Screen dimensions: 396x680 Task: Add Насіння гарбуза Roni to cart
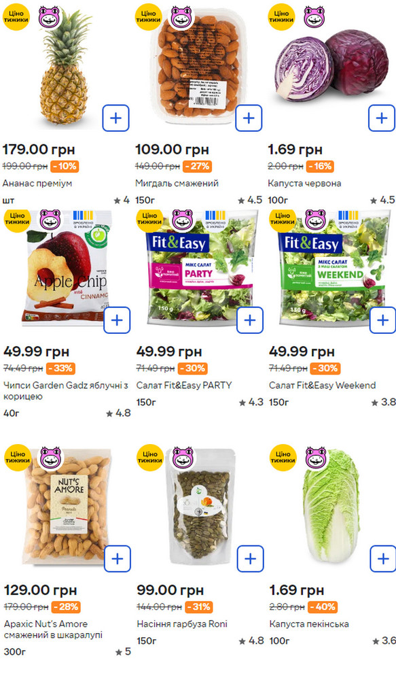click(x=251, y=558)
